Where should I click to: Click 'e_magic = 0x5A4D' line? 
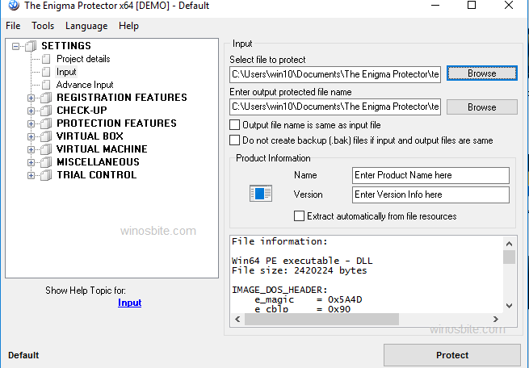click(x=309, y=299)
